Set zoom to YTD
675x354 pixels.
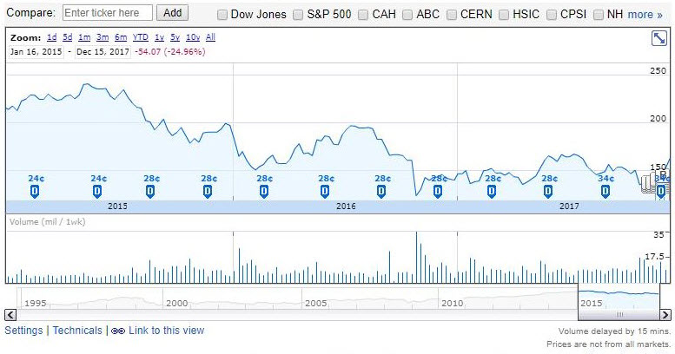[x=140, y=37]
